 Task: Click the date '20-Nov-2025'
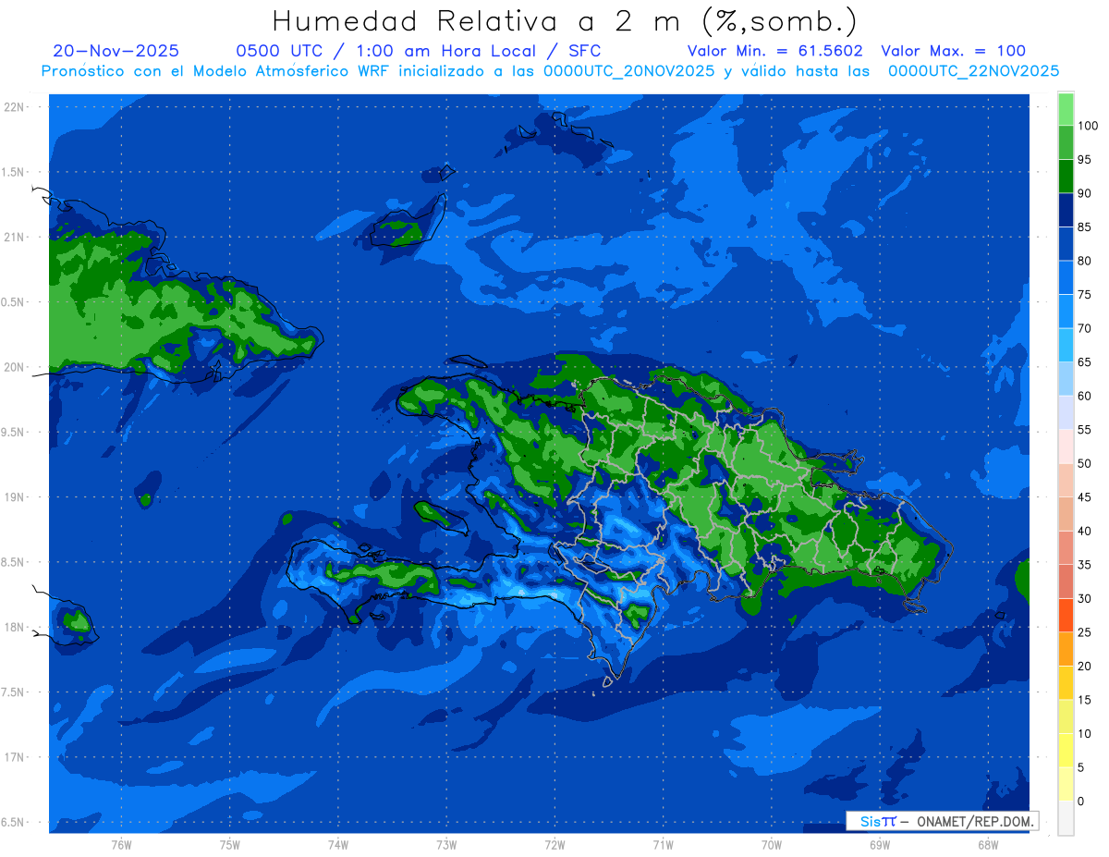[116, 51]
